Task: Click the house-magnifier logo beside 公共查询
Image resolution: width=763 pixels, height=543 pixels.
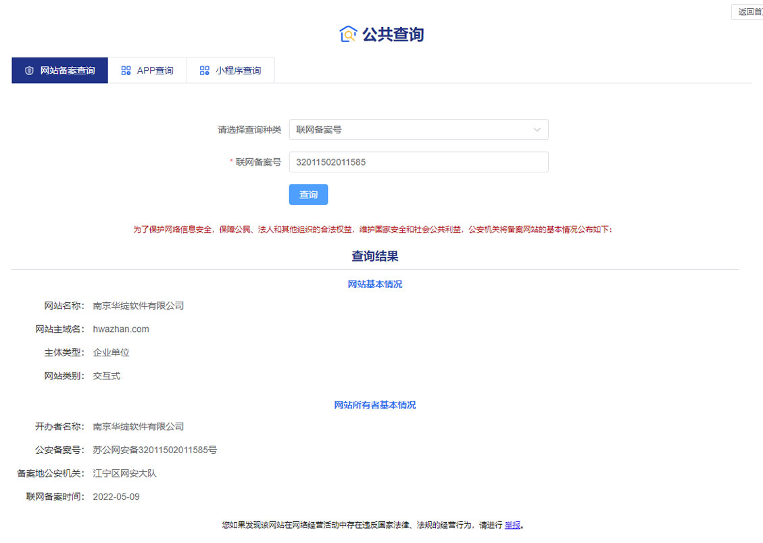Action: tap(348, 34)
